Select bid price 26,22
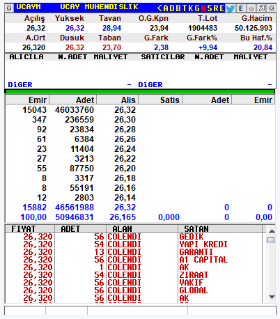 [x=125, y=159]
